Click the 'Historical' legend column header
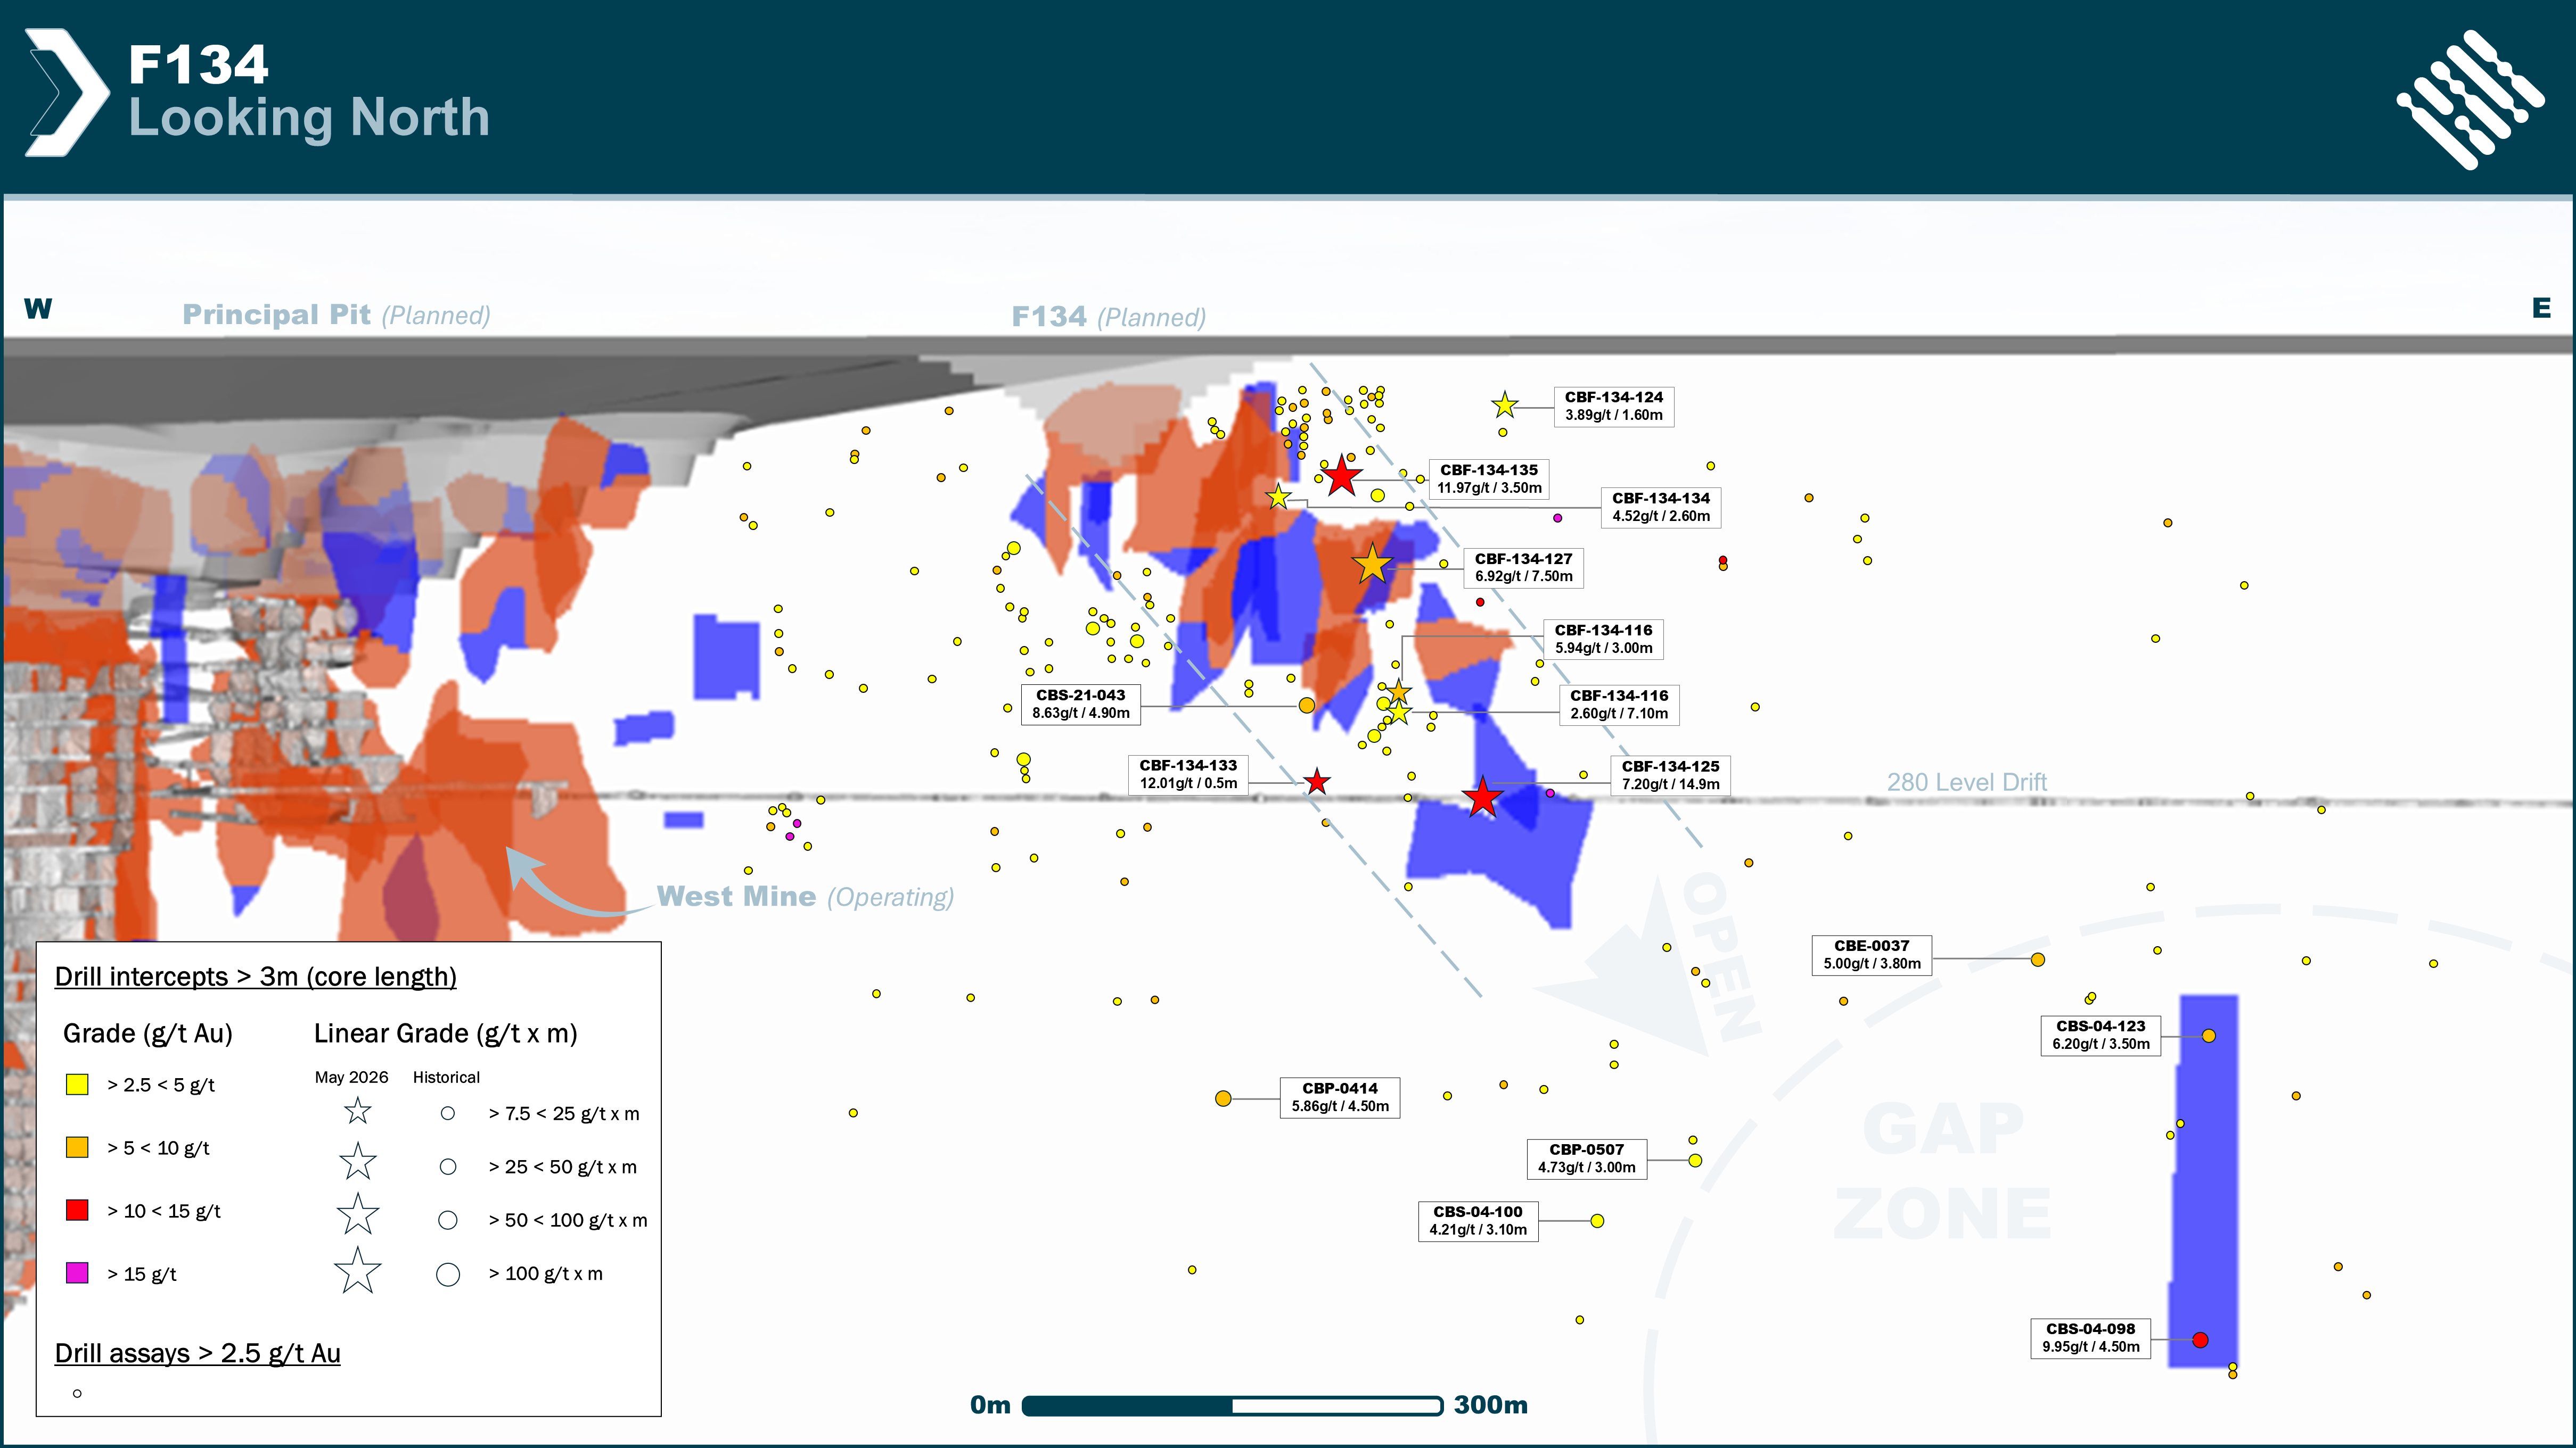 tap(446, 1077)
